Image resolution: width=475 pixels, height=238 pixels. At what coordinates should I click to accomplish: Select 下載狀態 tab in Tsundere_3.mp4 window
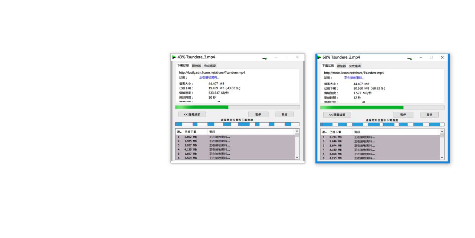tap(183, 65)
